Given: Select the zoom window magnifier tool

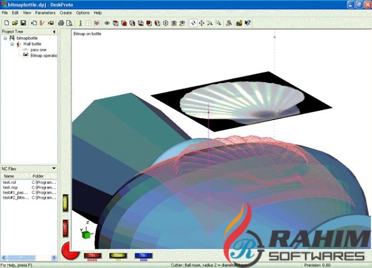Looking at the screenshot, I should (218, 23).
